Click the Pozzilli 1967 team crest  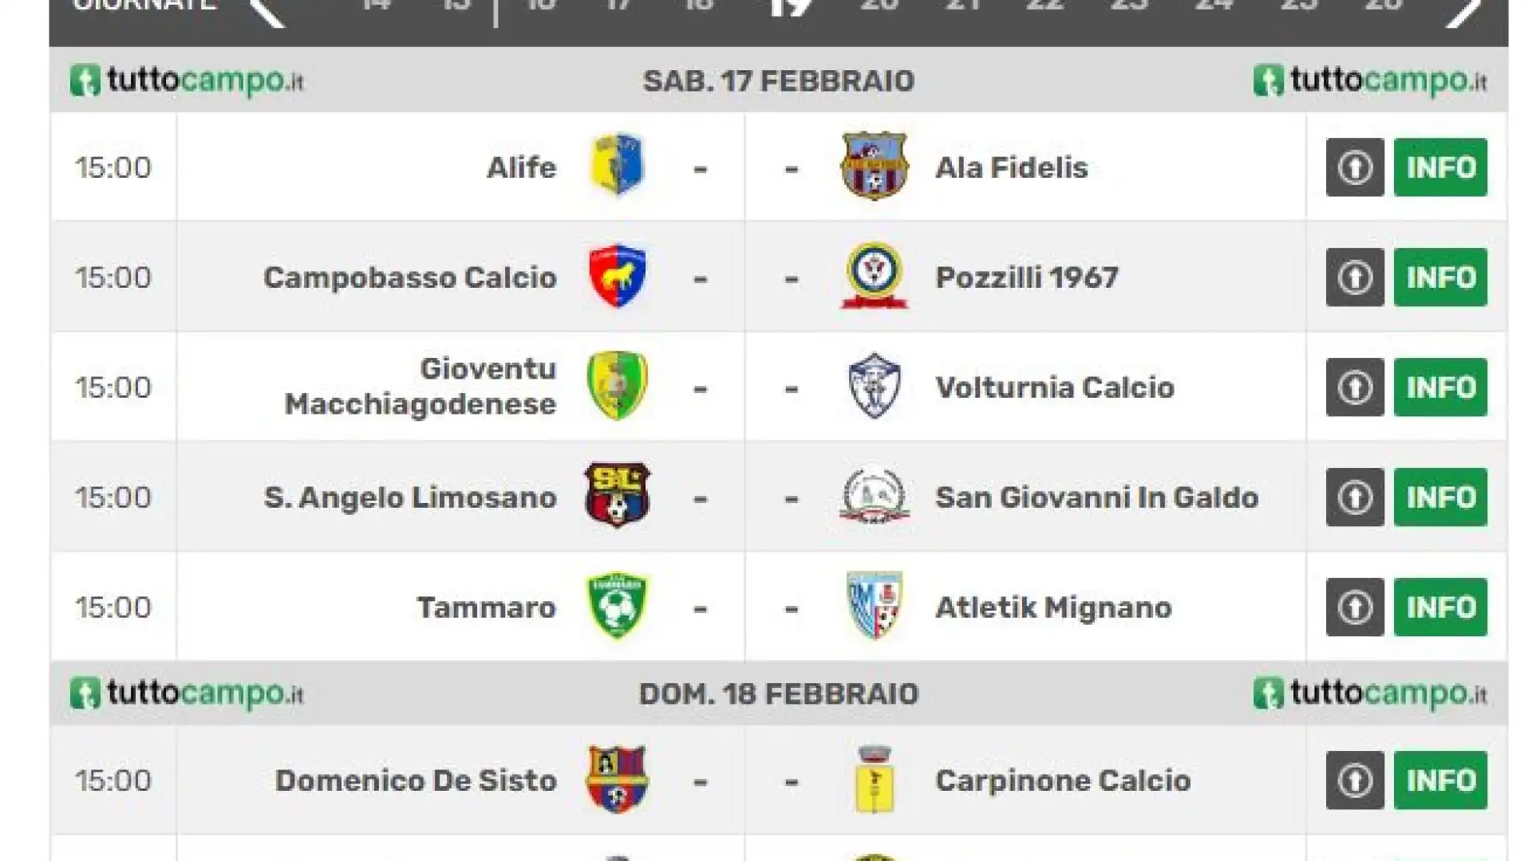coord(875,276)
